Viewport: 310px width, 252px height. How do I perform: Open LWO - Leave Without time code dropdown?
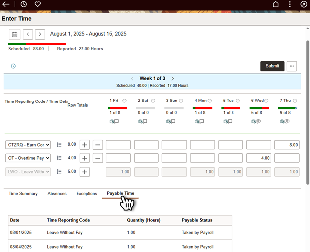coord(28,172)
